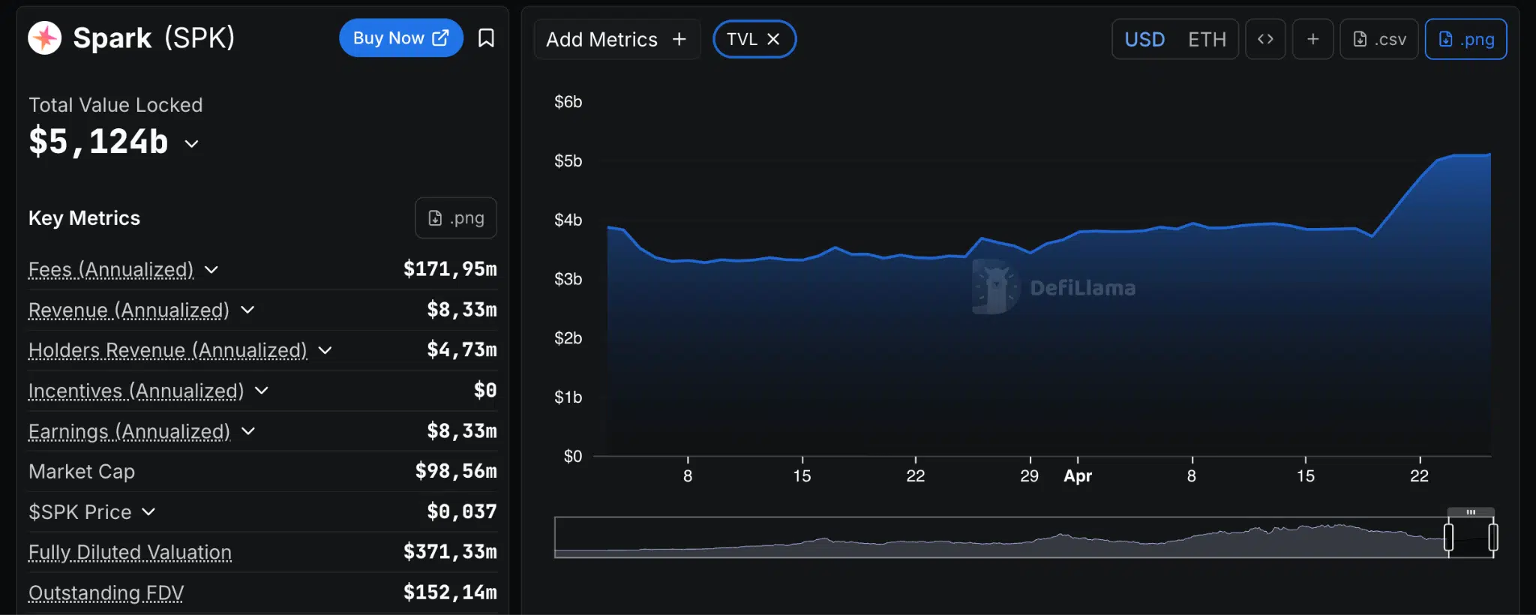Expand the Total Value Locked breakdown chevron

pos(192,143)
